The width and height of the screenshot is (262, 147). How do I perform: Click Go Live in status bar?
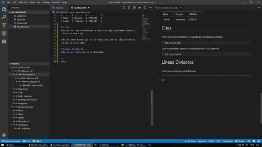click(240, 141)
